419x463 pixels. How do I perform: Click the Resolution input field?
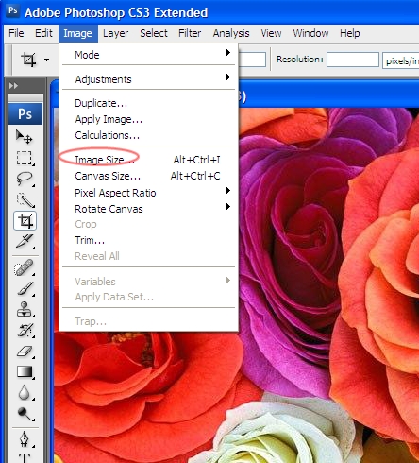click(x=353, y=60)
